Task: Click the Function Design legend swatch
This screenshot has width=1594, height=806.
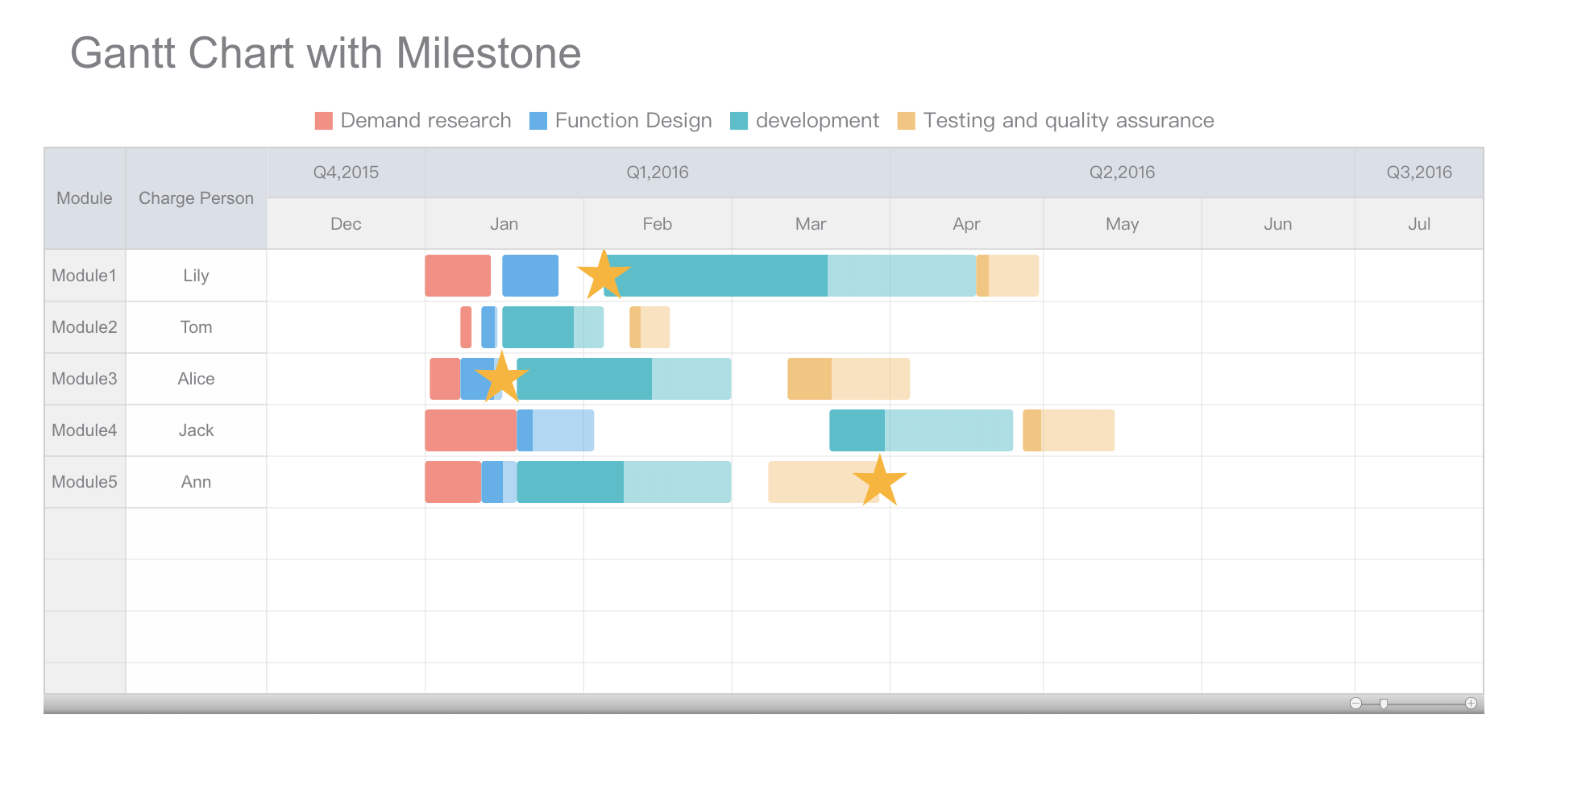Action: point(538,121)
